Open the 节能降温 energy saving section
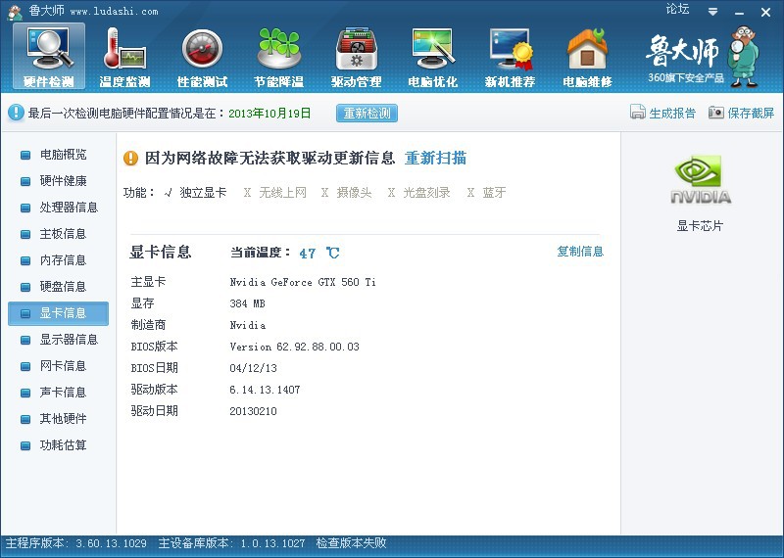Viewport: 784px width, 558px height. (278, 57)
